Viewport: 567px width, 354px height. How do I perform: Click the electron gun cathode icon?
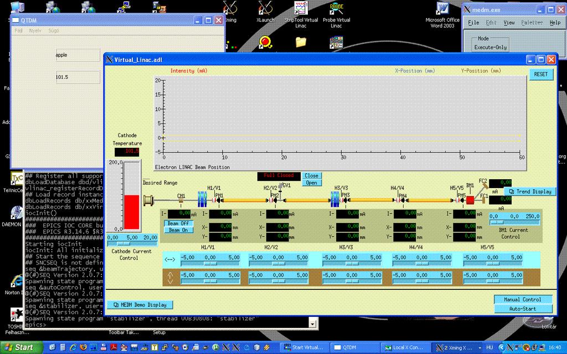pyautogui.click(x=148, y=200)
